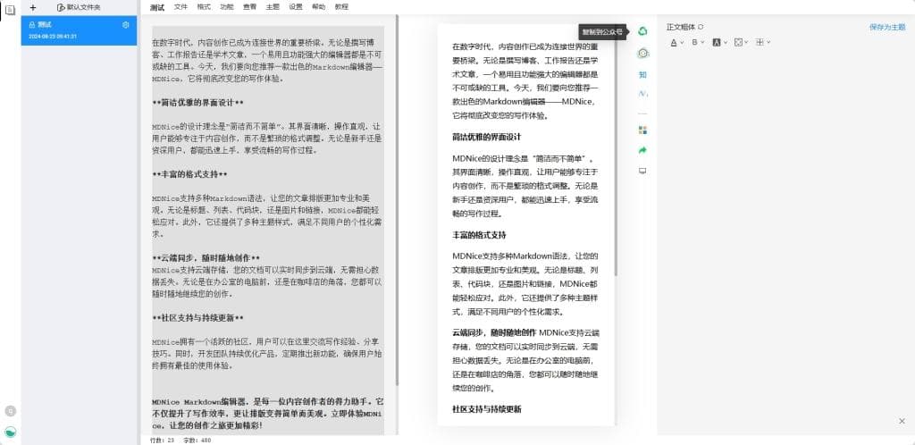
Task: Open the border square style dropdown
Action: pyautogui.click(x=741, y=42)
